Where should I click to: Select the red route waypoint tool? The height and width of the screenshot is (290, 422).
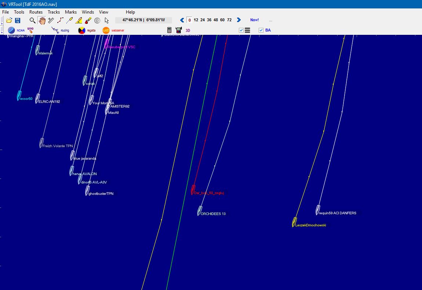point(60,20)
